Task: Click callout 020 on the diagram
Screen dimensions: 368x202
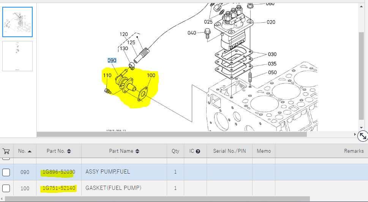Action: coord(271,22)
